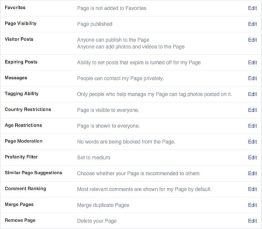This screenshot has height=229, width=262.
Task: Click Edit beside Merge Pages
Action: 252,205
